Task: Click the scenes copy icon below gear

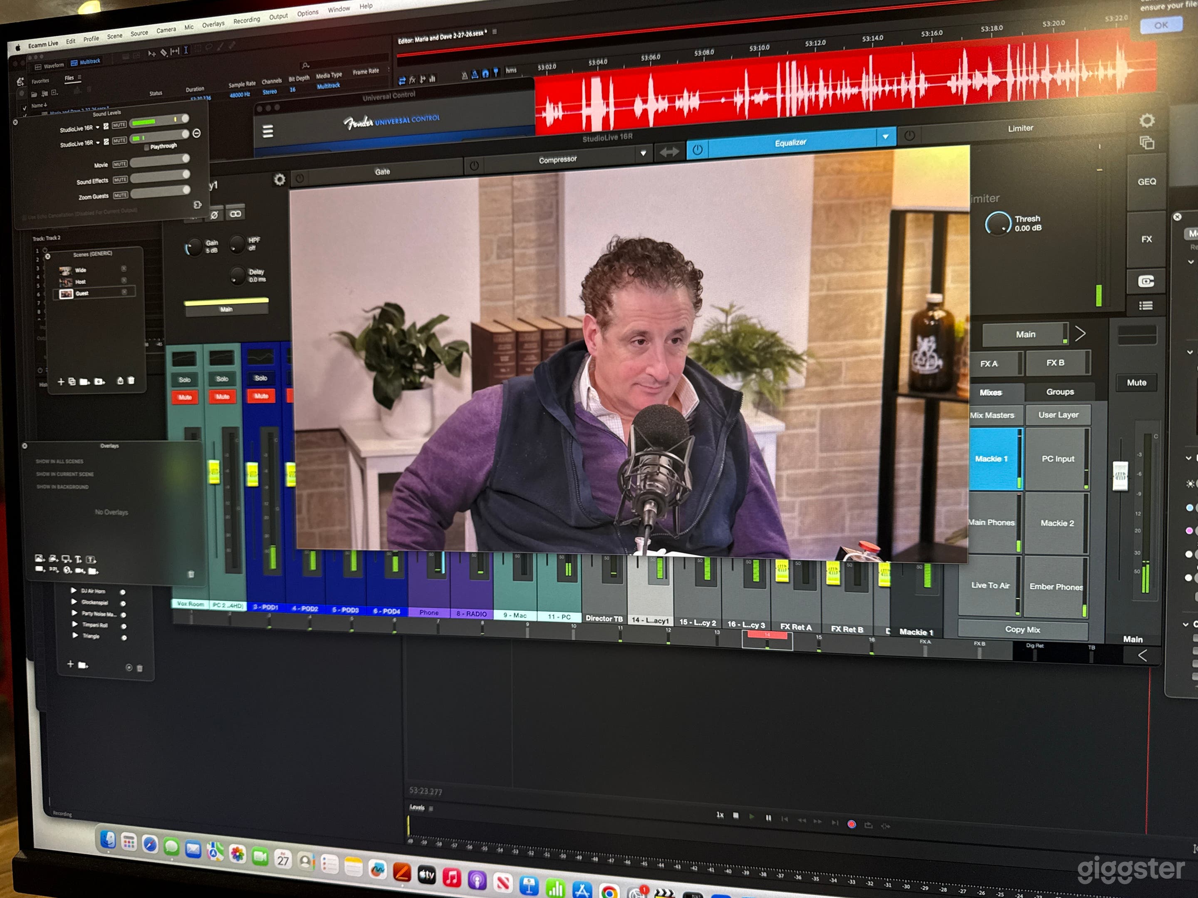Action: tap(1146, 143)
